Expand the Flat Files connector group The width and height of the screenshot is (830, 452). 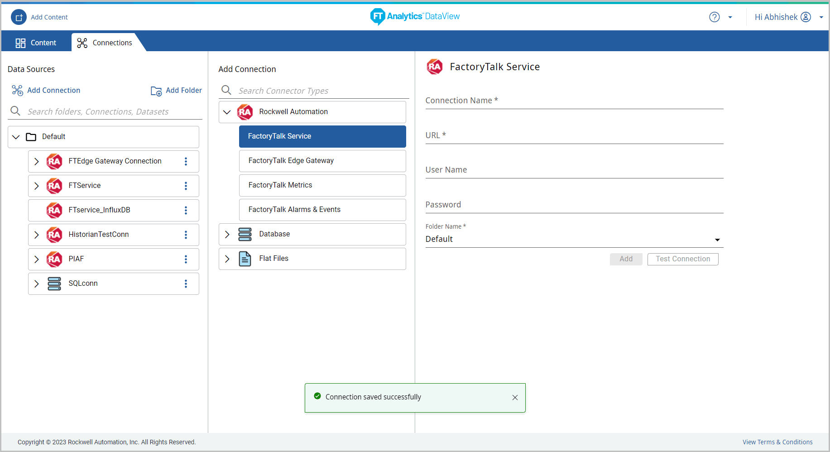pyautogui.click(x=227, y=259)
